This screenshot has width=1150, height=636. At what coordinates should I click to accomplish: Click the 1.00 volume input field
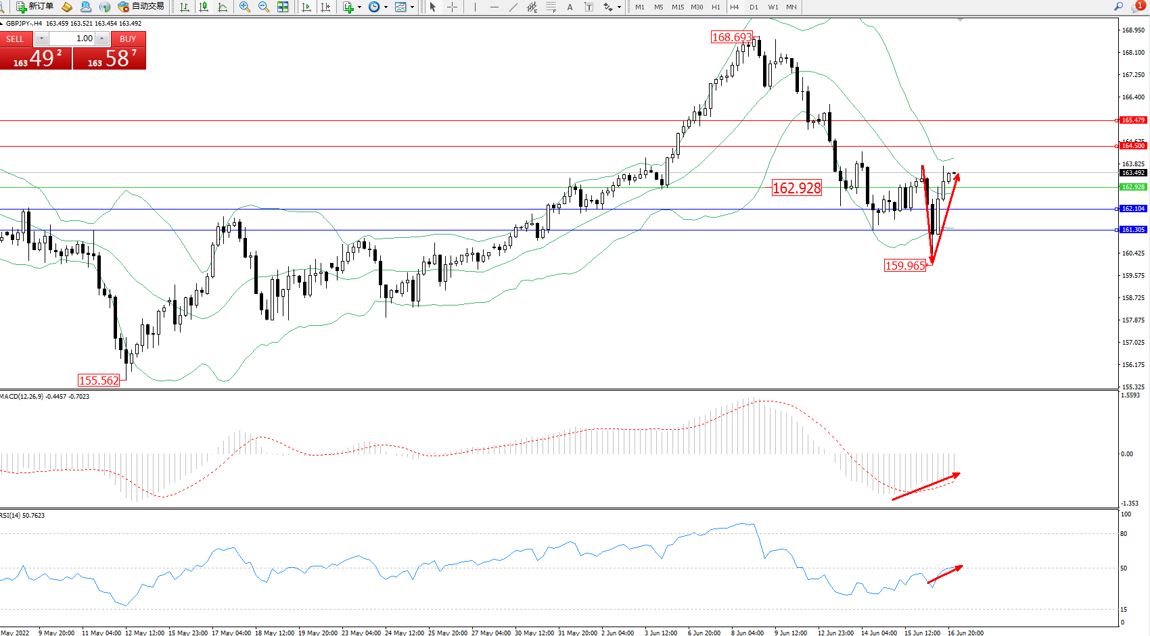[73, 39]
